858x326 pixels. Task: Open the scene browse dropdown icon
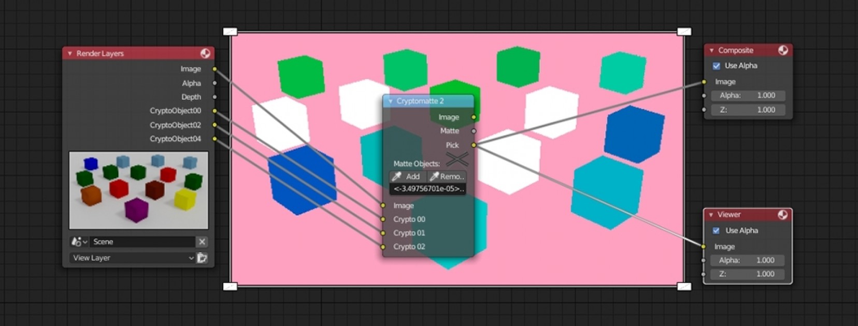[79, 242]
